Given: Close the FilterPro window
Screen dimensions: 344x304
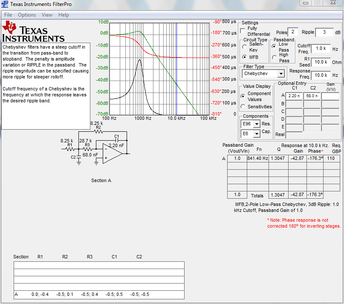Looking at the screenshot, I should [x=333, y=3].
